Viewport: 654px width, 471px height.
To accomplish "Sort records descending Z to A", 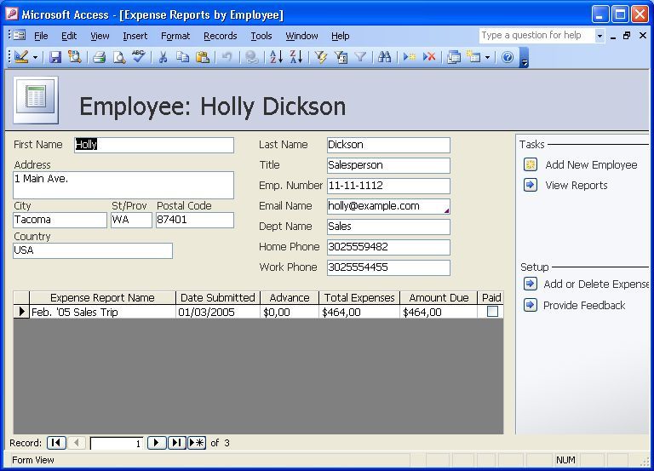I will pyautogui.click(x=295, y=57).
